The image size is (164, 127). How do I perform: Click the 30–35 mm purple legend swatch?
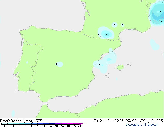coord(58,124)
